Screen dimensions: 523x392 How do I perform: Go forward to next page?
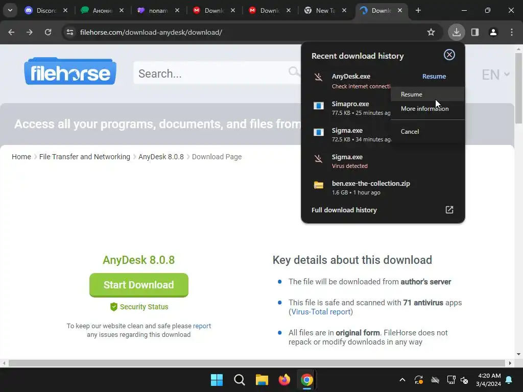click(30, 32)
